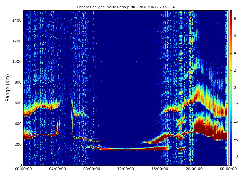Viewport: 244px width, 183px height.
Task: Click the 12:00:00 time axis label
Action: pyautogui.click(x=126, y=169)
